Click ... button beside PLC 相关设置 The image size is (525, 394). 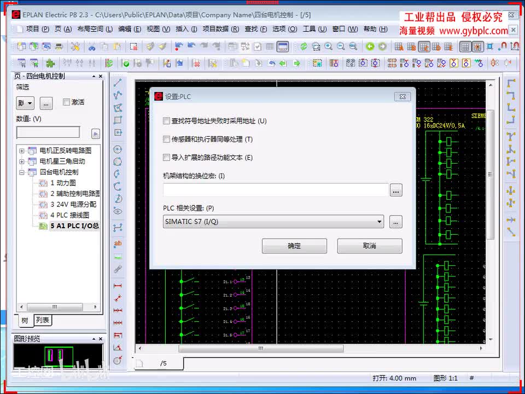[x=396, y=222]
